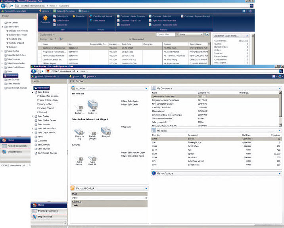
Task: Click New Sales Order link
Action: (x=130, y=105)
